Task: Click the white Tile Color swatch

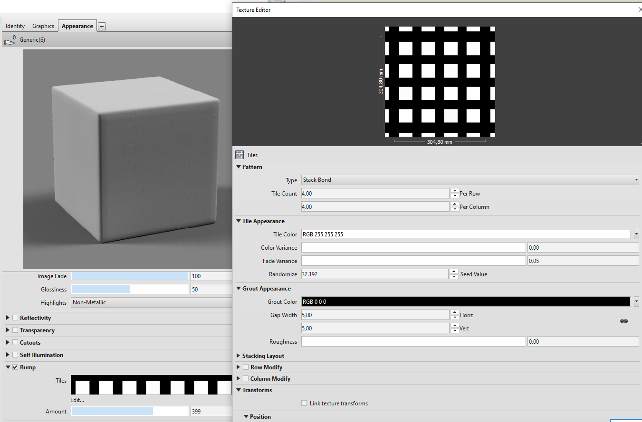Action: [466, 234]
